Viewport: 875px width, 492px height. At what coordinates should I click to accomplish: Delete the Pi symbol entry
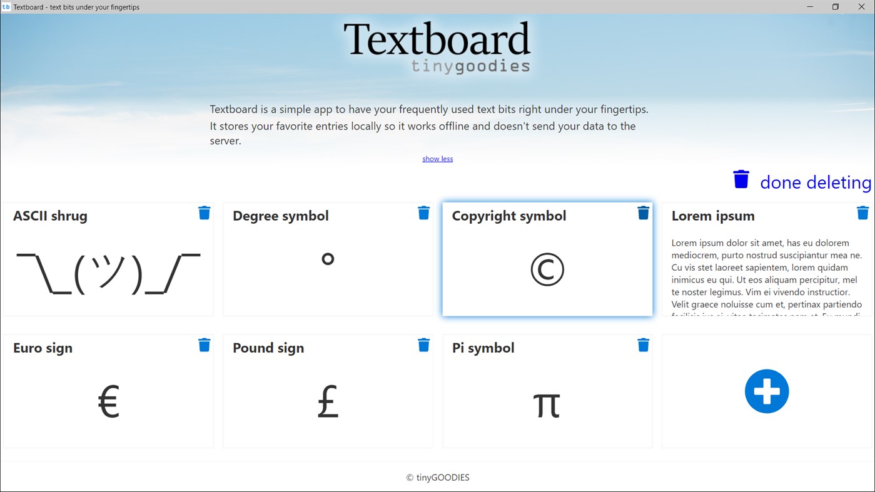click(x=643, y=344)
